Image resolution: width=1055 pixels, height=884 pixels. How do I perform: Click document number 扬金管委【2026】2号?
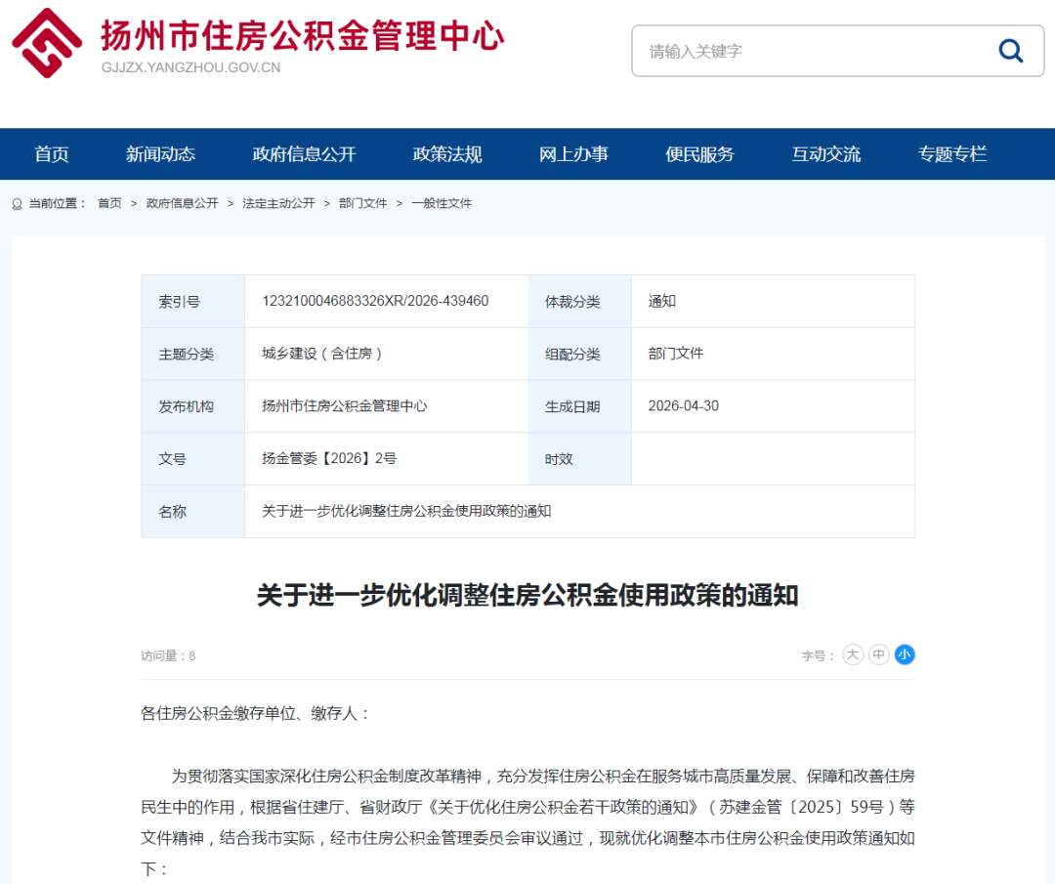pos(329,458)
